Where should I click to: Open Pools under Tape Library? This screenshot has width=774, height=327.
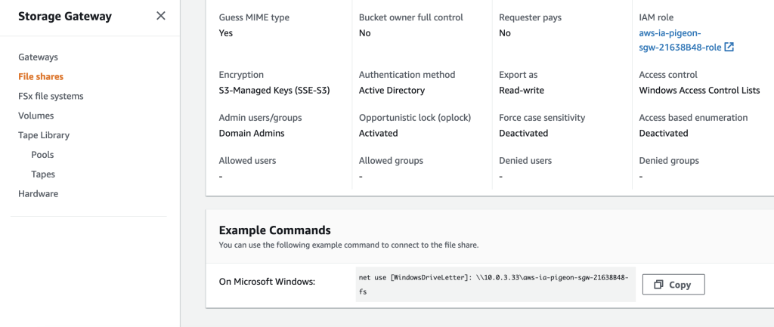click(x=42, y=155)
